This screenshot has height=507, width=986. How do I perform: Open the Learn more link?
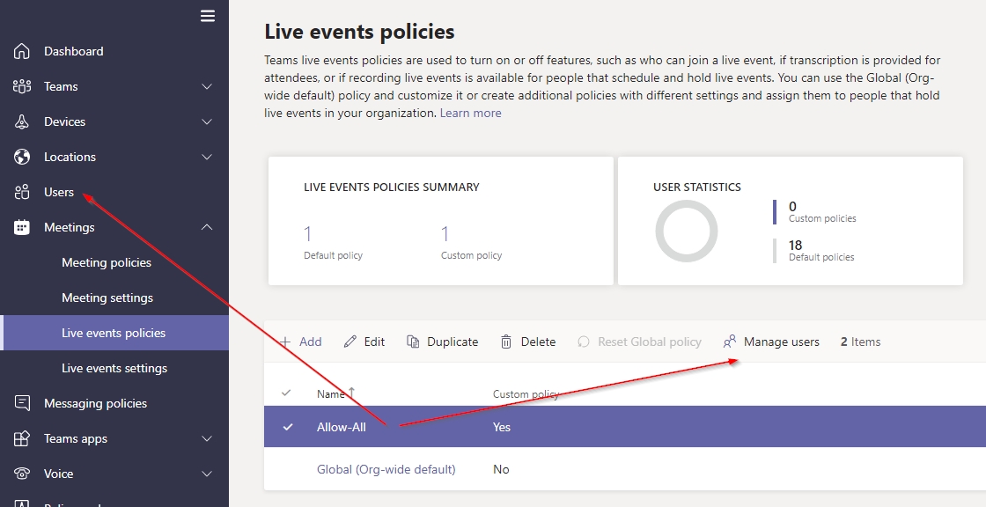pyautogui.click(x=470, y=113)
